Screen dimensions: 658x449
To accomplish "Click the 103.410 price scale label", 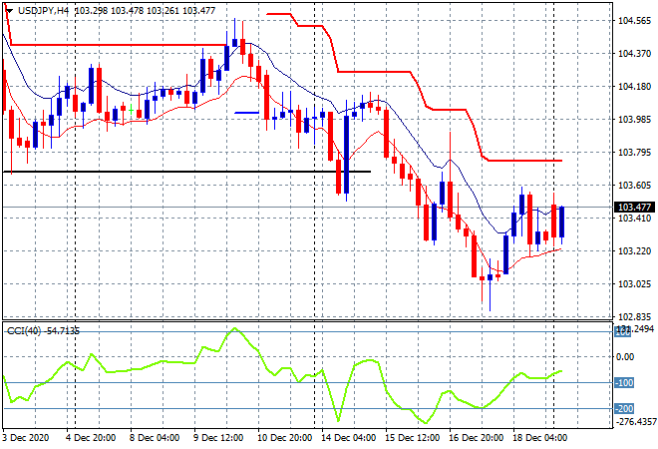I will 635,218.
